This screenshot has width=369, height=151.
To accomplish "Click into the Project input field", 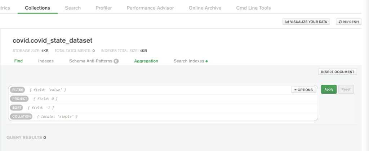I will tap(173, 99).
